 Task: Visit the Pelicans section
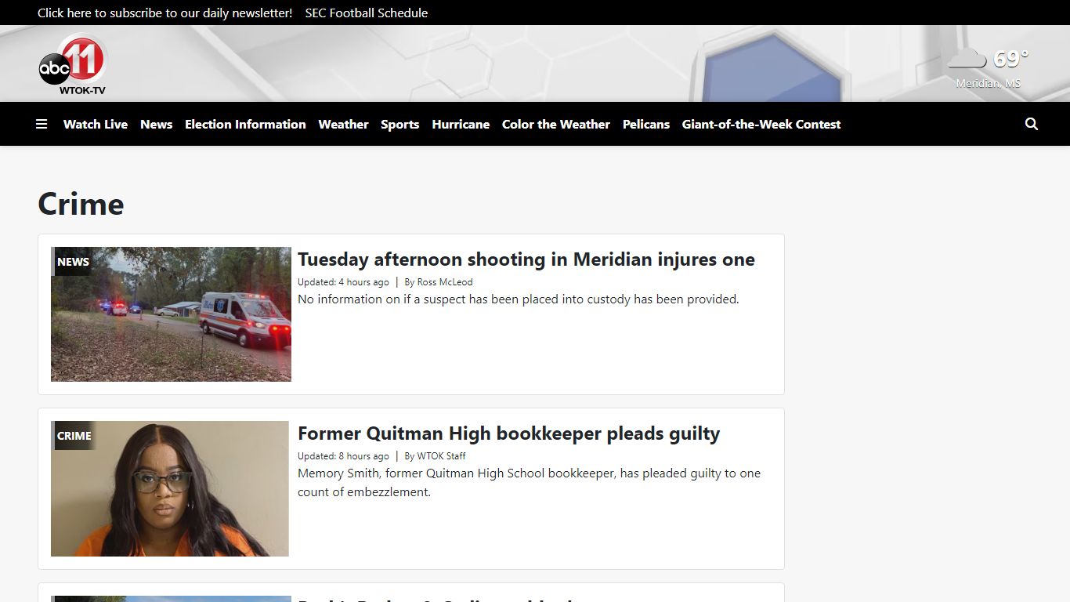(646, 124)
